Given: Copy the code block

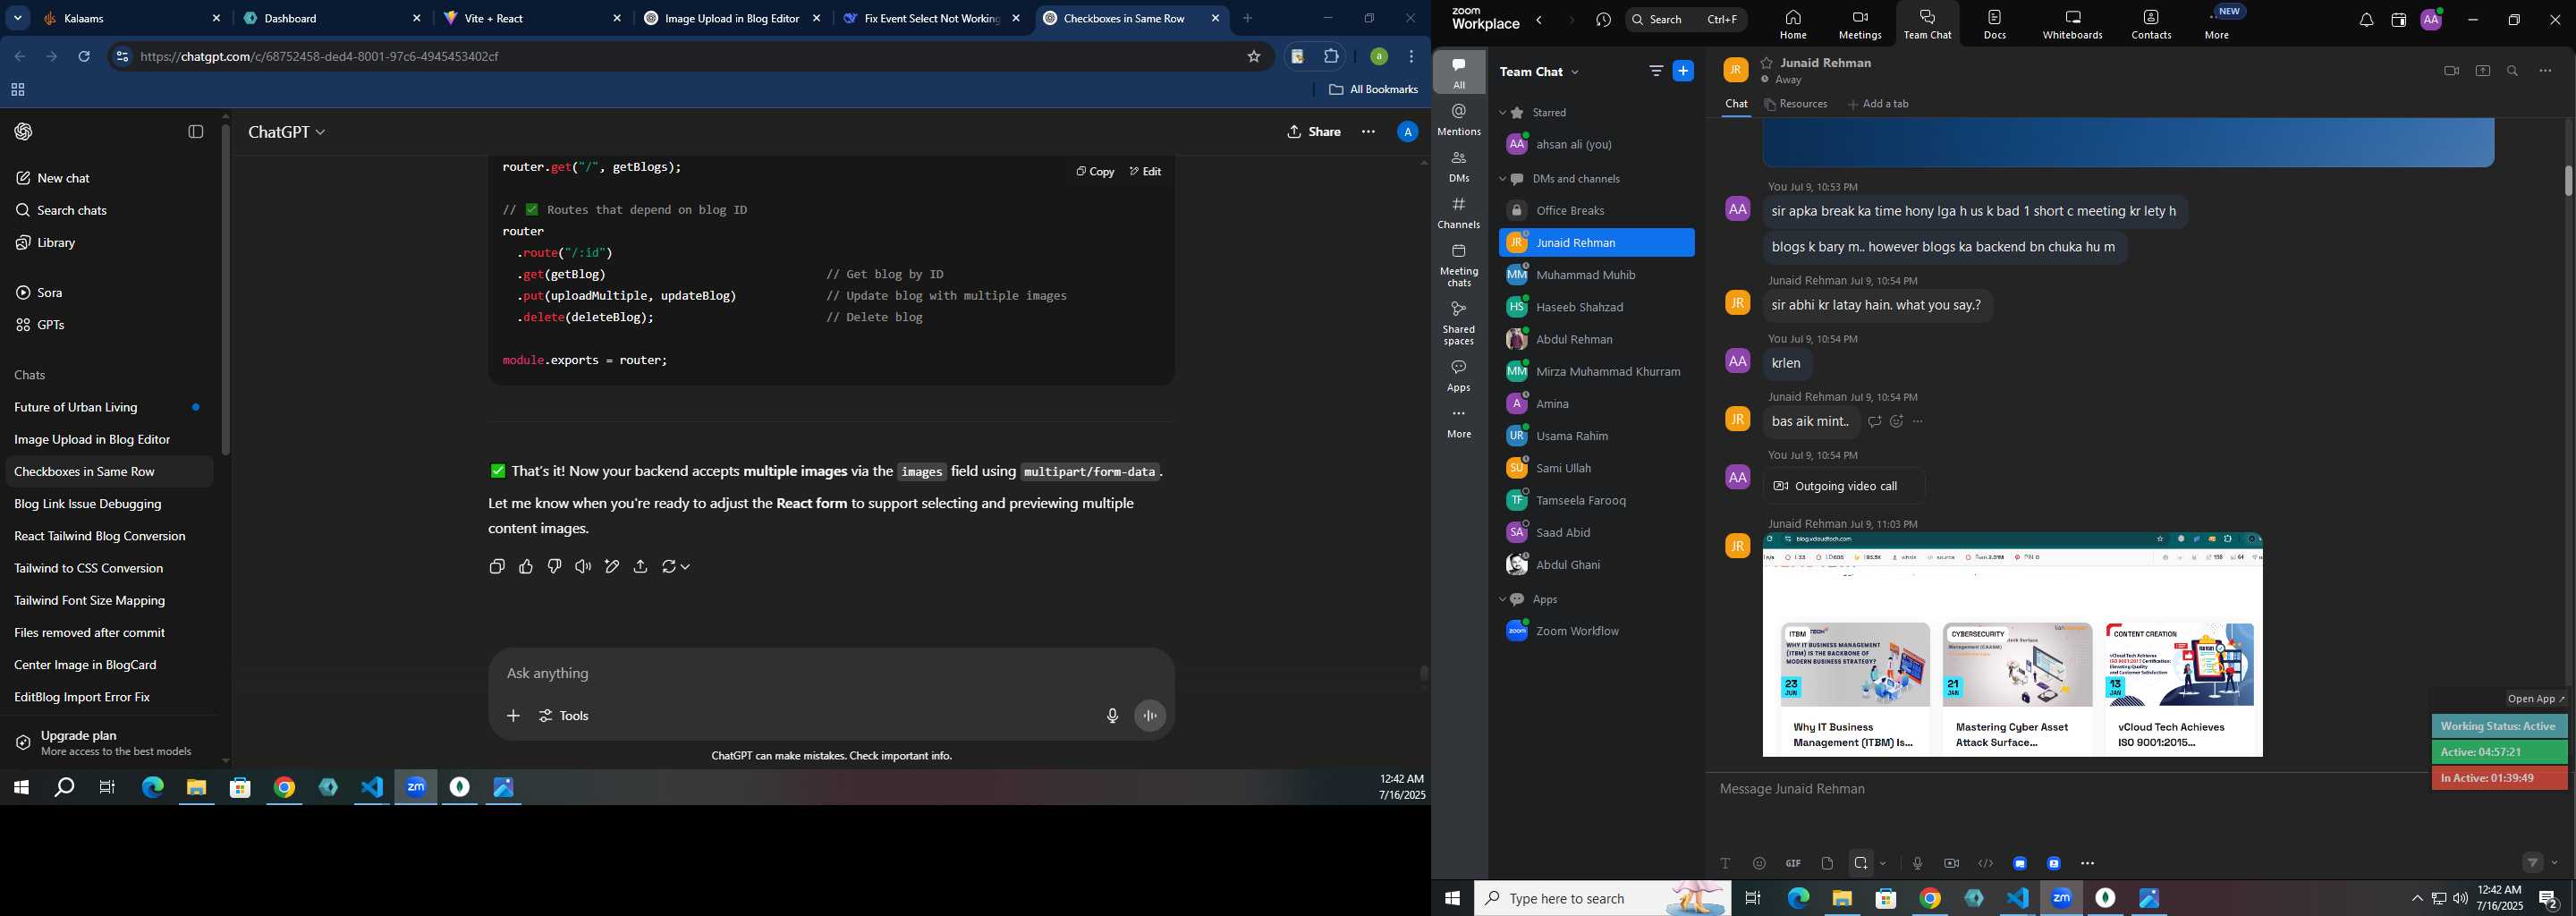Looking at the screenshot, I should pos(1095,172).
